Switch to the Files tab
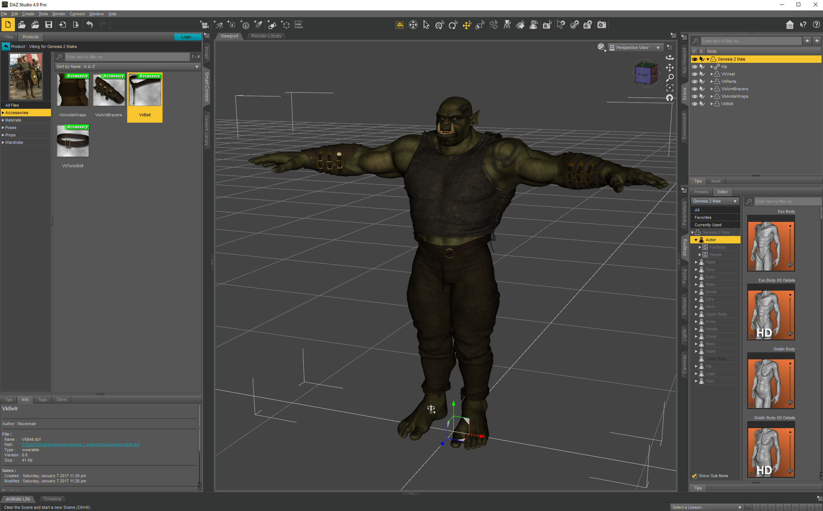Viewport: 823px width, 511px height. [9, 37]
